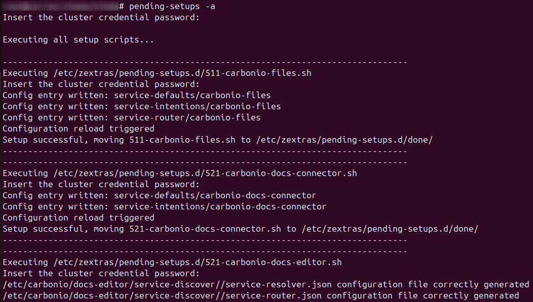This screenshot has height=302, width=533.
Task: Click the 521-carbonio-docs-editor.sh executing path
Action: [x=198, y=262]
